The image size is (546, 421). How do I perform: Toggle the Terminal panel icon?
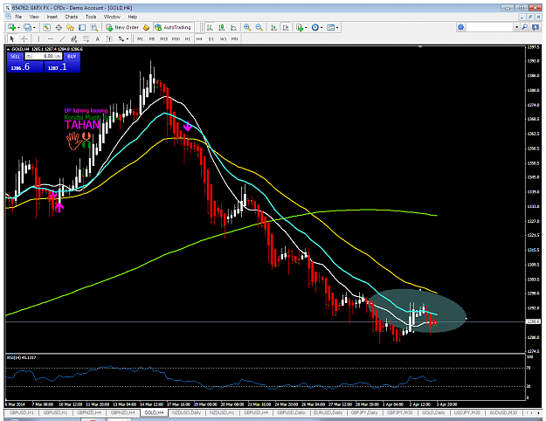coord(82,27)
